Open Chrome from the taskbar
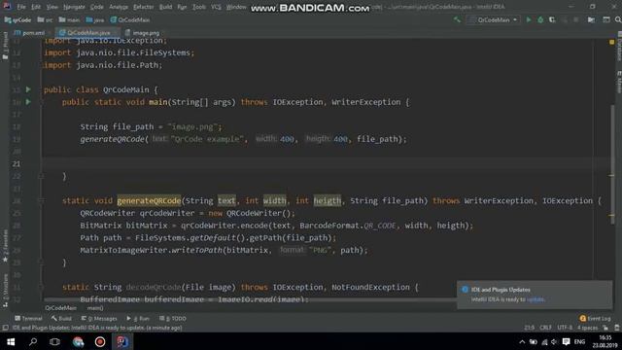 78,341
